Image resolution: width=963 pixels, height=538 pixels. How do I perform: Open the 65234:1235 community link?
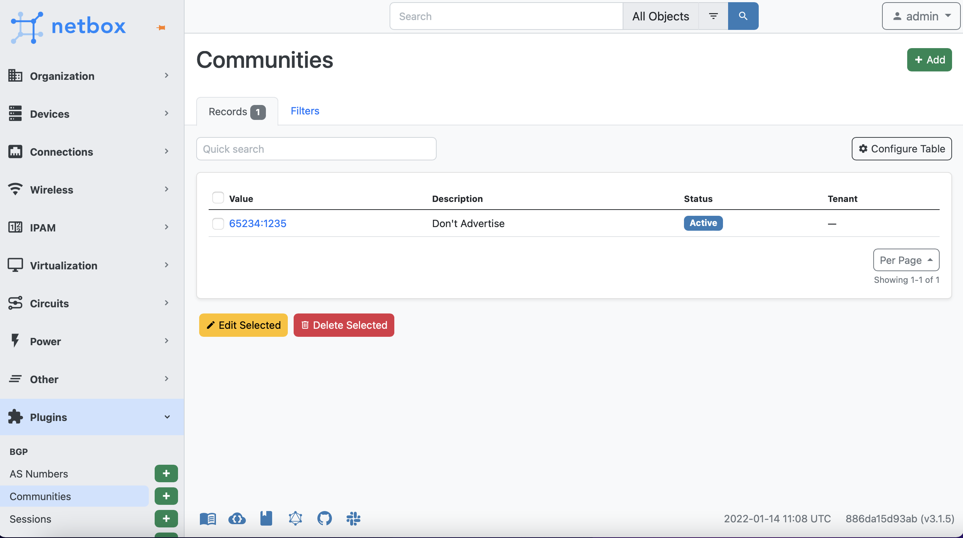coord(257,223)
